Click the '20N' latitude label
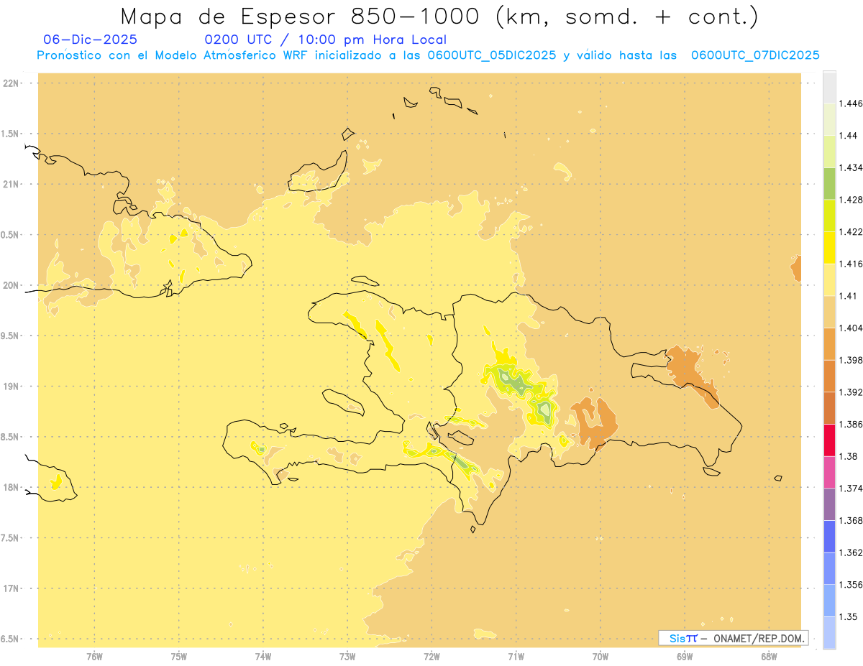This screenshot has height=666, width=863. tap(11, 285)
